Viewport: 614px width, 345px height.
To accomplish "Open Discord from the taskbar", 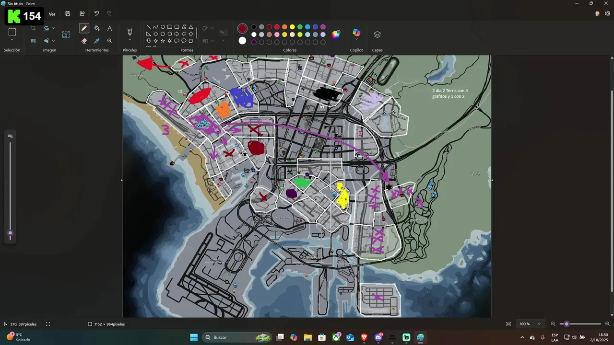I will (378, 337).
